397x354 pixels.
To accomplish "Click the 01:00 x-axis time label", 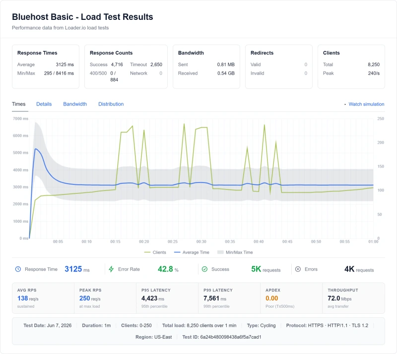I will pyautogui.click(x=373, y=242).
